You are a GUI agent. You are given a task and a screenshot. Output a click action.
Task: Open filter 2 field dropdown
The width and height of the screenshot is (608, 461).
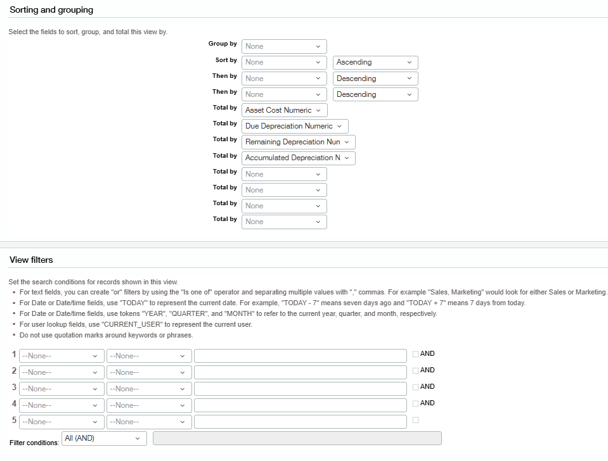click(x=61, y=373)
